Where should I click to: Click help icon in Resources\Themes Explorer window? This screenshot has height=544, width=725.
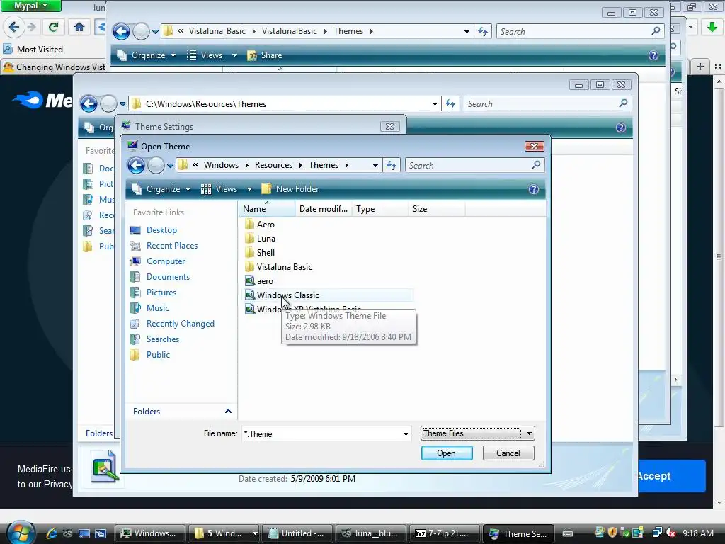tap(621, 127)
